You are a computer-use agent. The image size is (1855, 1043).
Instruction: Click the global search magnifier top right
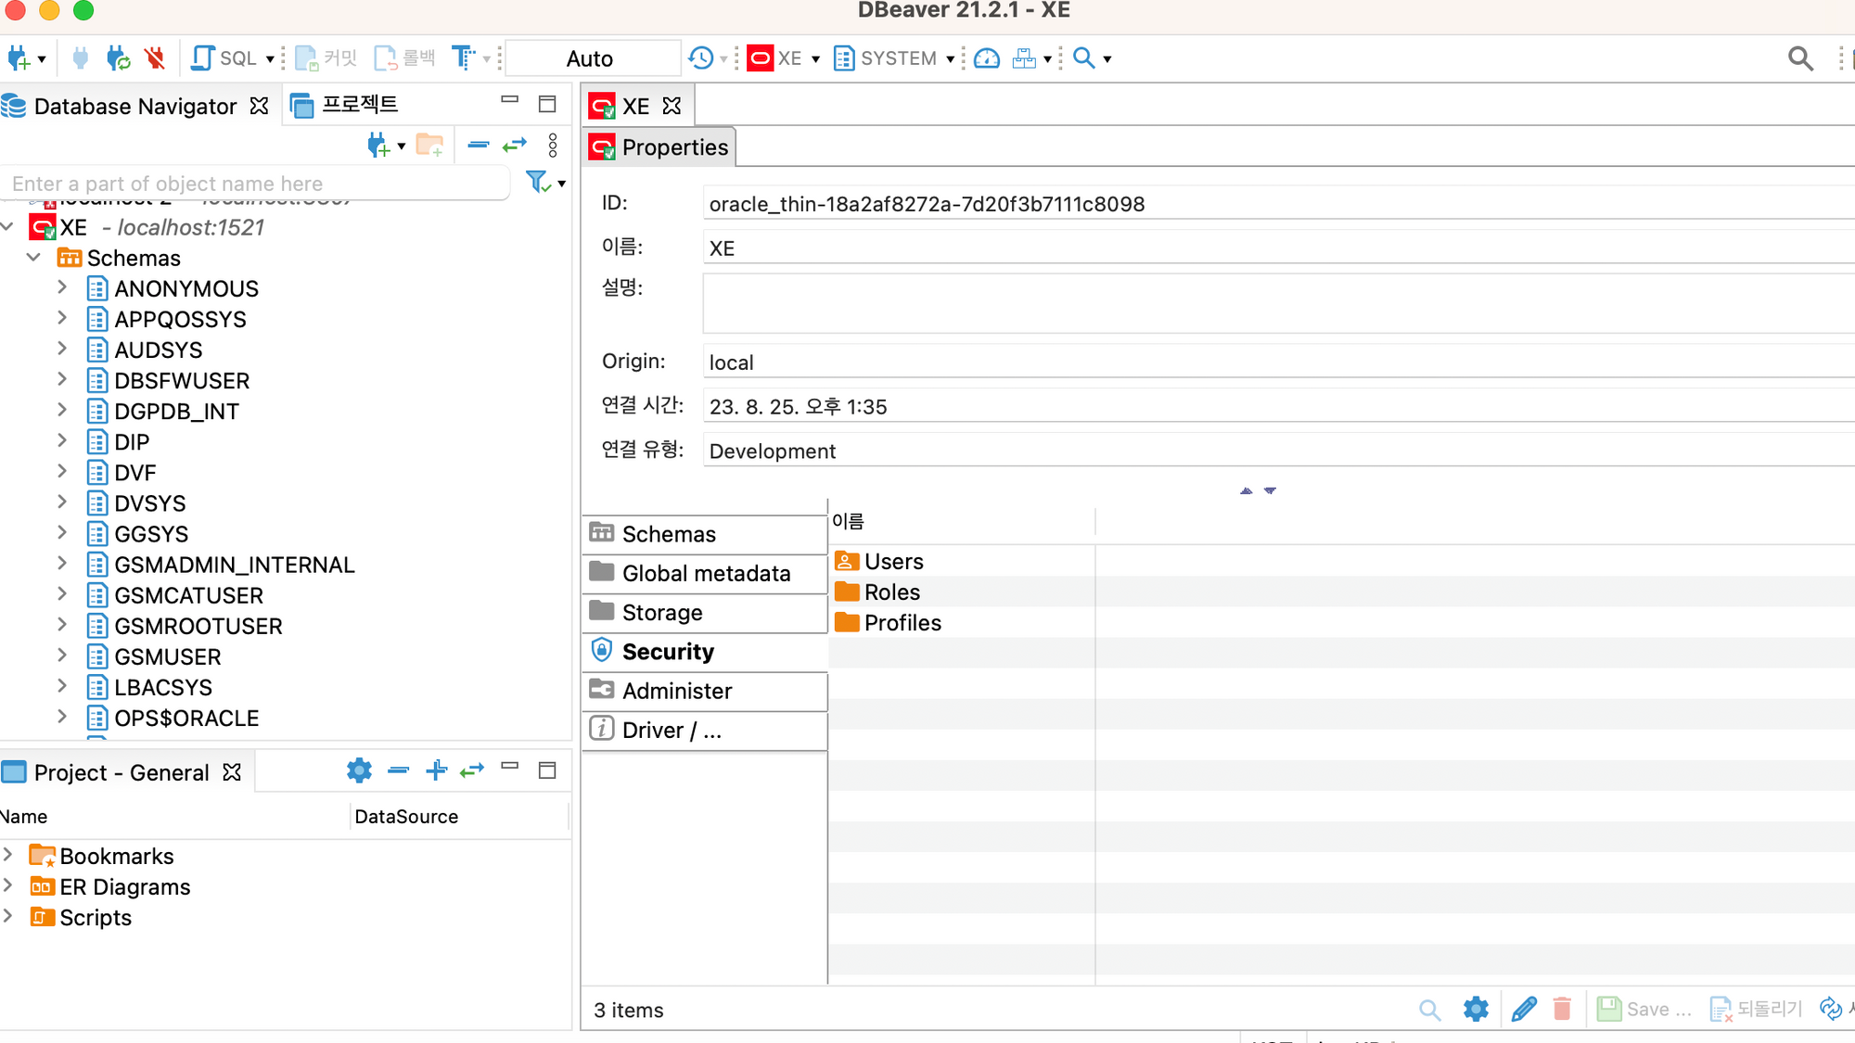coord(1799,58)
